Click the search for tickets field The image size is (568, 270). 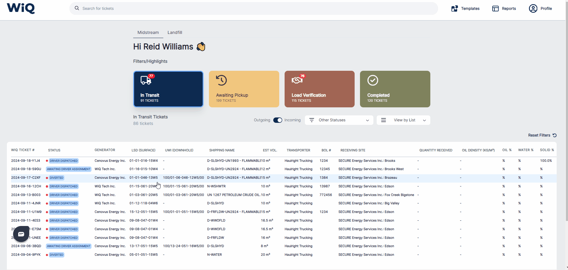click(254, 8)
